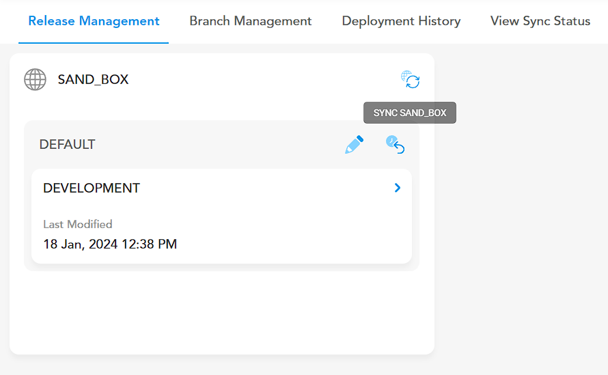Click the gray DEFAULT header strip between label and pencil
The height and width of the screenshot is (375, 608).
219,144
